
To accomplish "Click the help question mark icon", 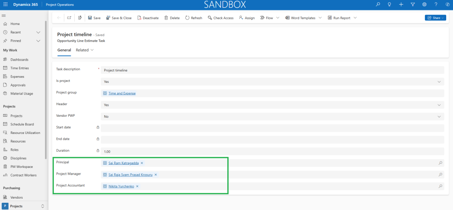I will tap(436, 5).
